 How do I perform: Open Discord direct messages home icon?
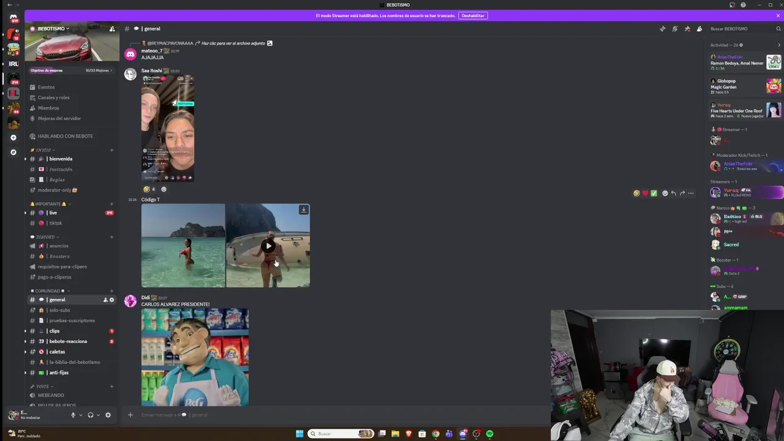[13, 18]
